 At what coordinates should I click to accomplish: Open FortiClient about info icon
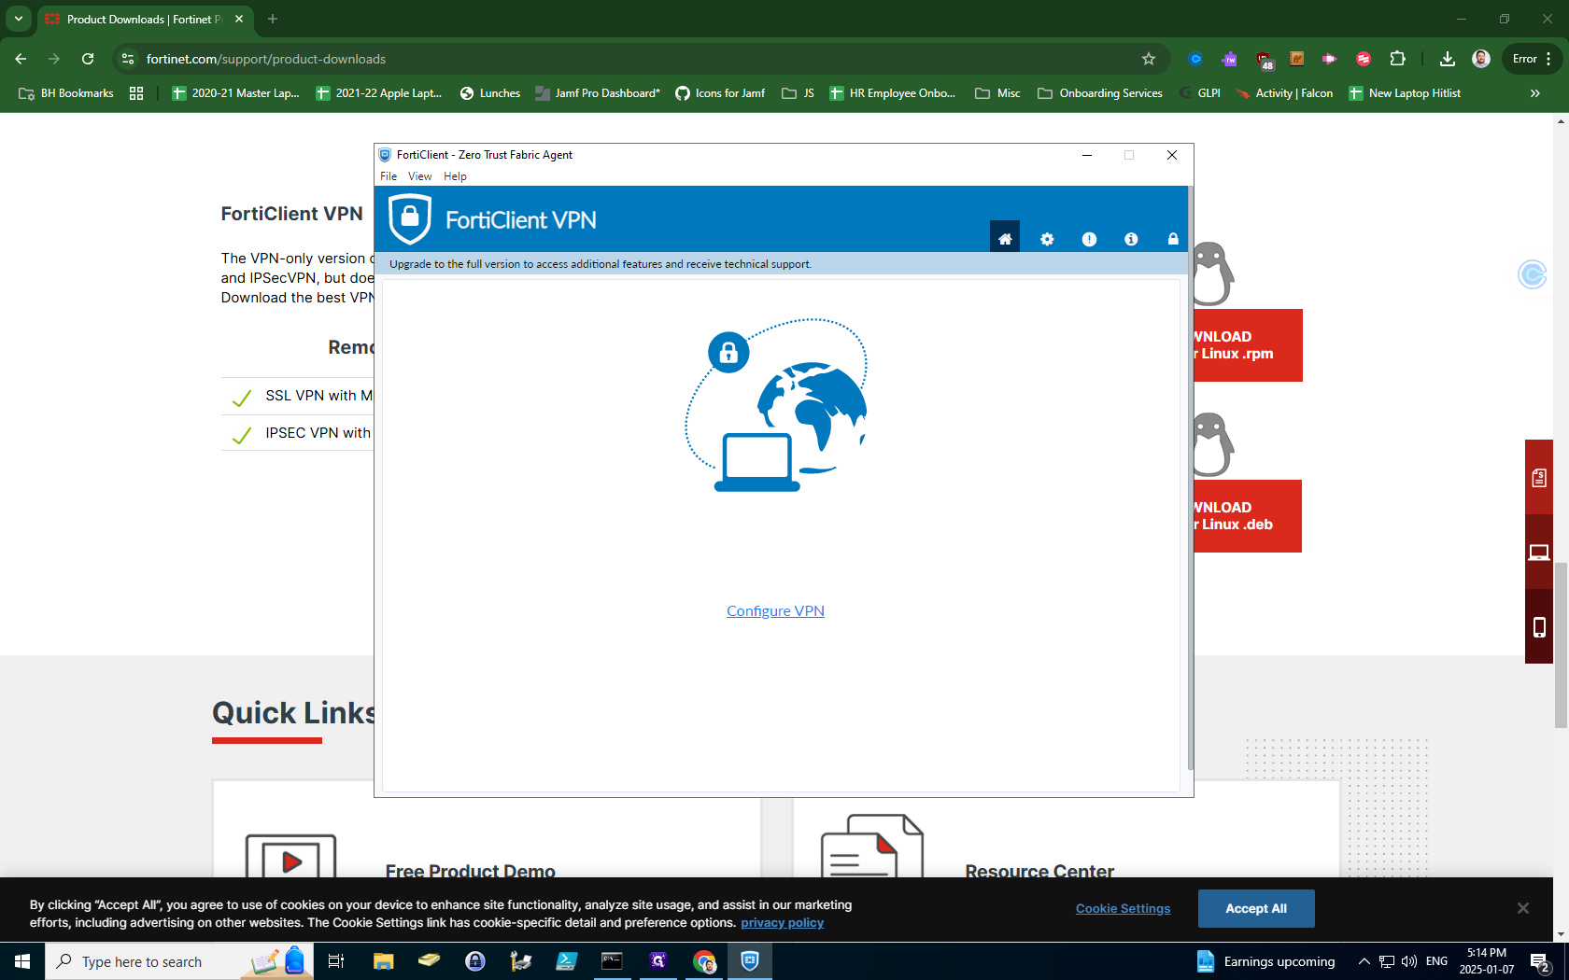click(x=1131, y=239)
